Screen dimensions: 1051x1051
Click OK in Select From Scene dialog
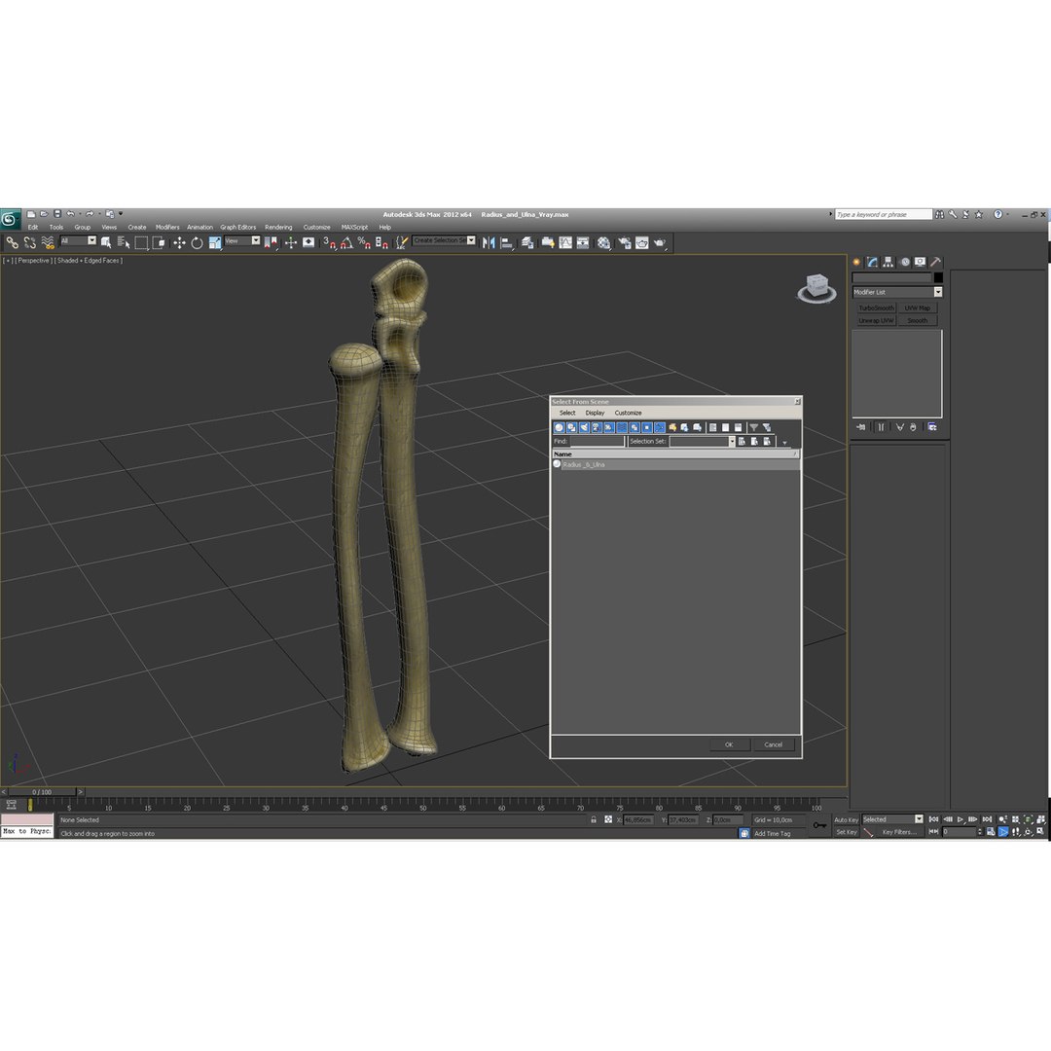pyautogui.click(x=729, y=744)
